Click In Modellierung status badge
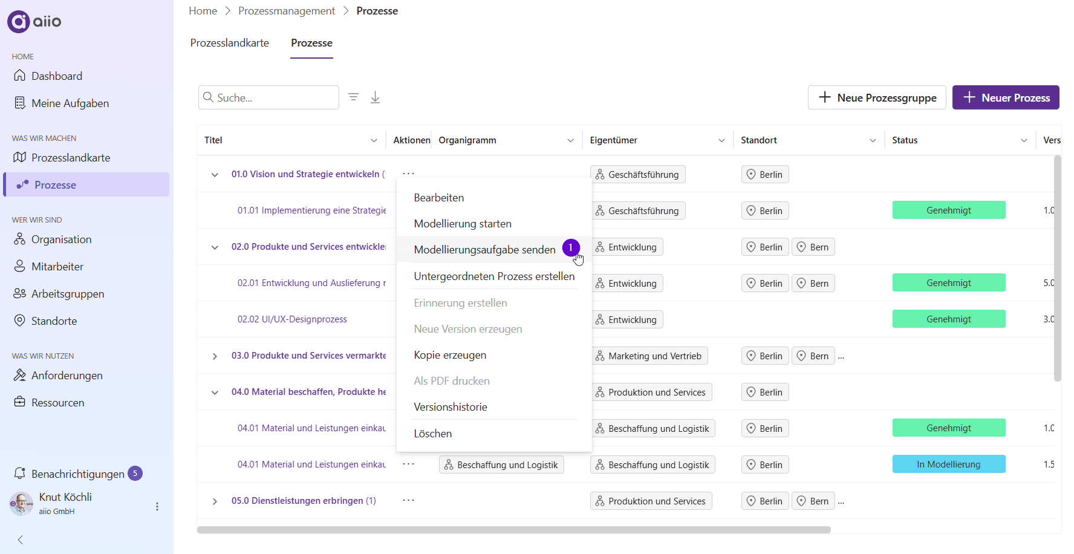Image resolution: width=1074 pixels, height=554 pixels. (x=949, y=464)
